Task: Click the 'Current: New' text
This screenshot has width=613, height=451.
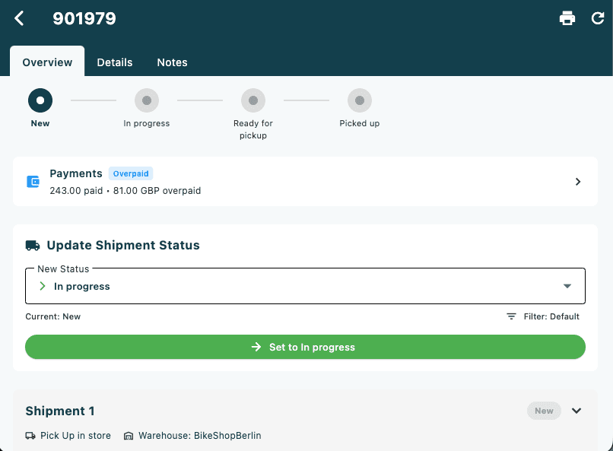Action: pyautogui.click(x=52, y=316)
